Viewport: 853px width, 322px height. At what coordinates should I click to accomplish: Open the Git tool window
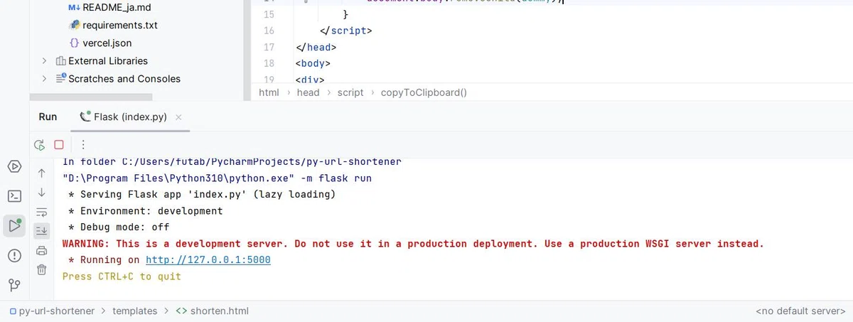[x=14, y=285]
